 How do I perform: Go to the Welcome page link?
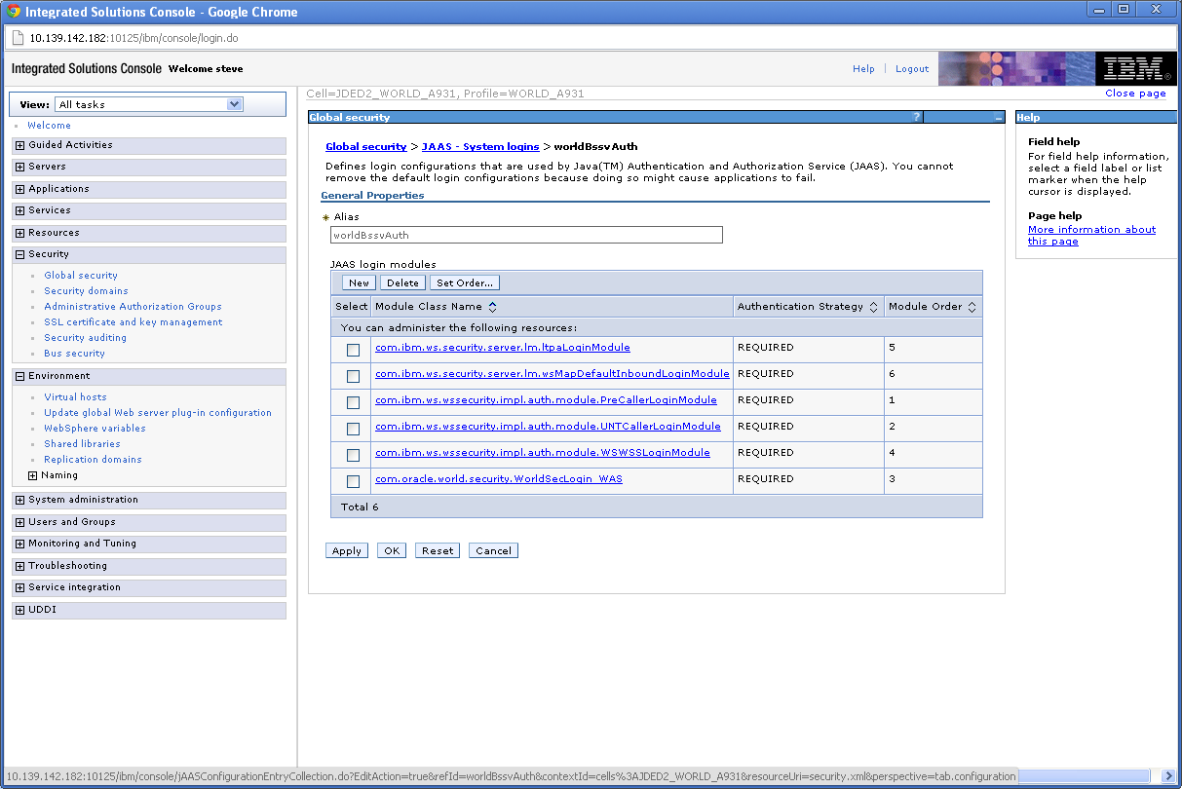pyautogui.click(x=49, y=126)
